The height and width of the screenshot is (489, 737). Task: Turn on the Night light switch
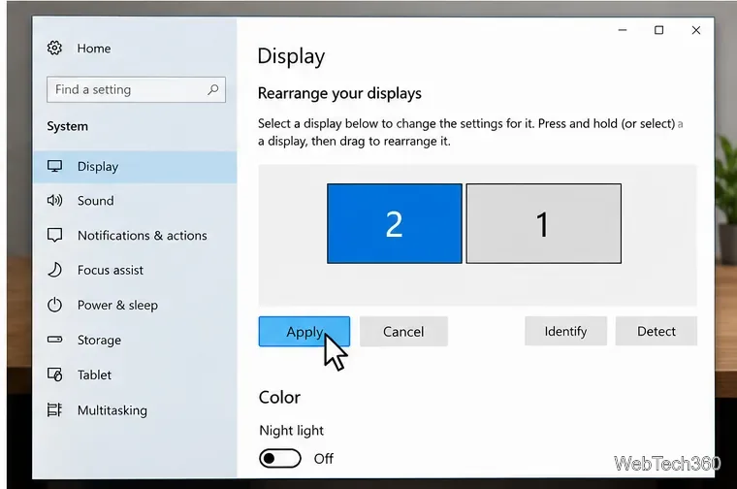280,458
